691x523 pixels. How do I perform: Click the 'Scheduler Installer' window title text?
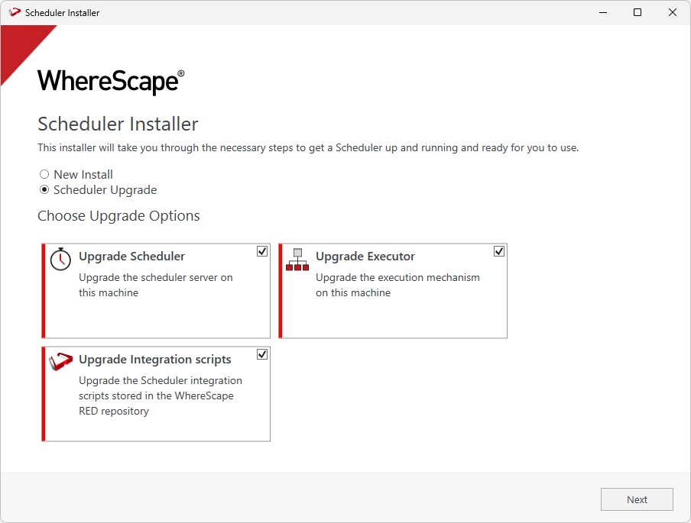[62, 13]
